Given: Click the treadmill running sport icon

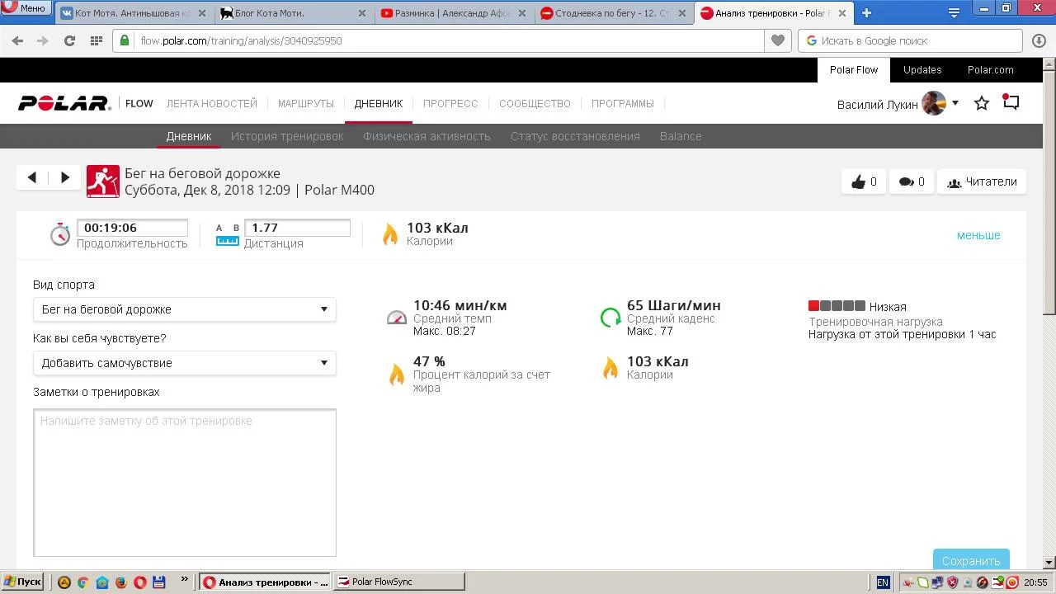Looking at the screenshot, I should (103, 181).
